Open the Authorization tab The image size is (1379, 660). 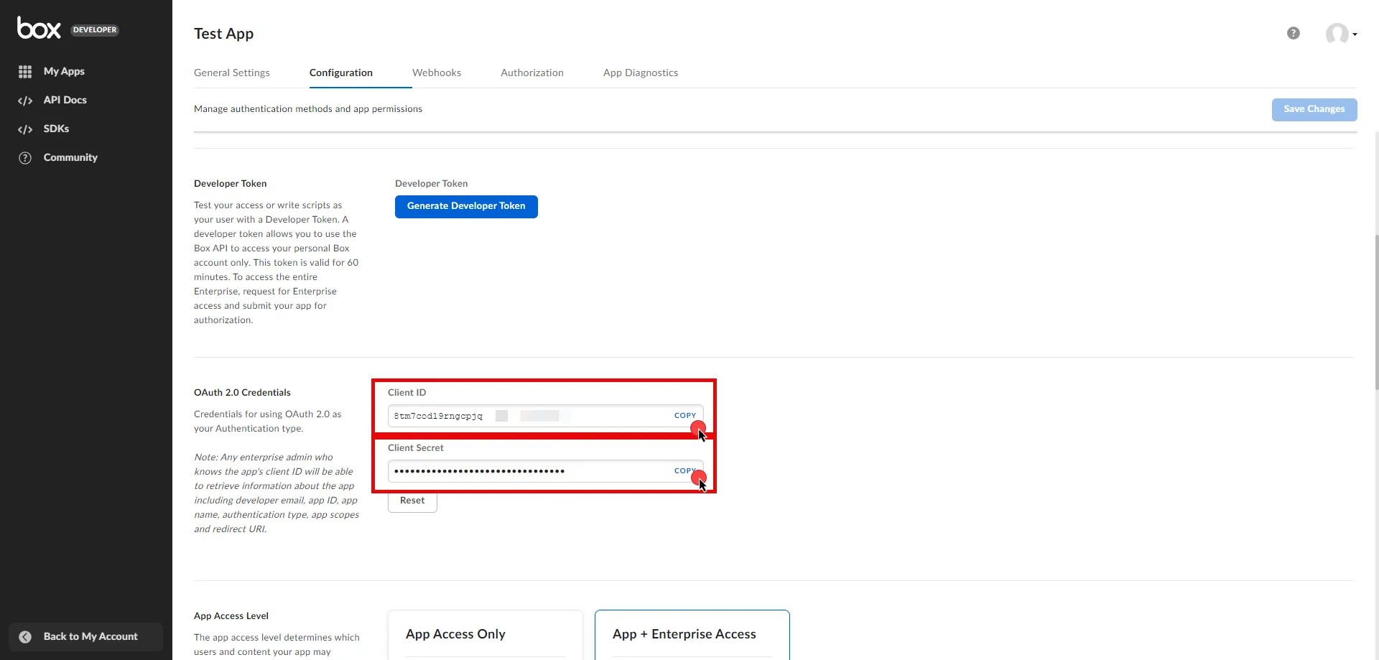point(531,73)
